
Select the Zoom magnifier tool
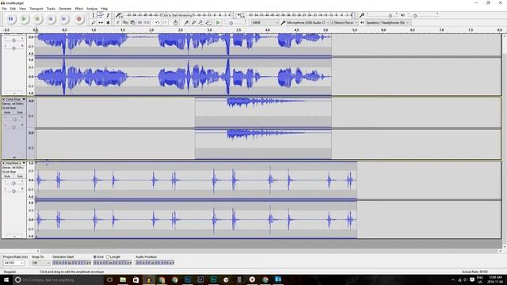[x=93, y=23]
